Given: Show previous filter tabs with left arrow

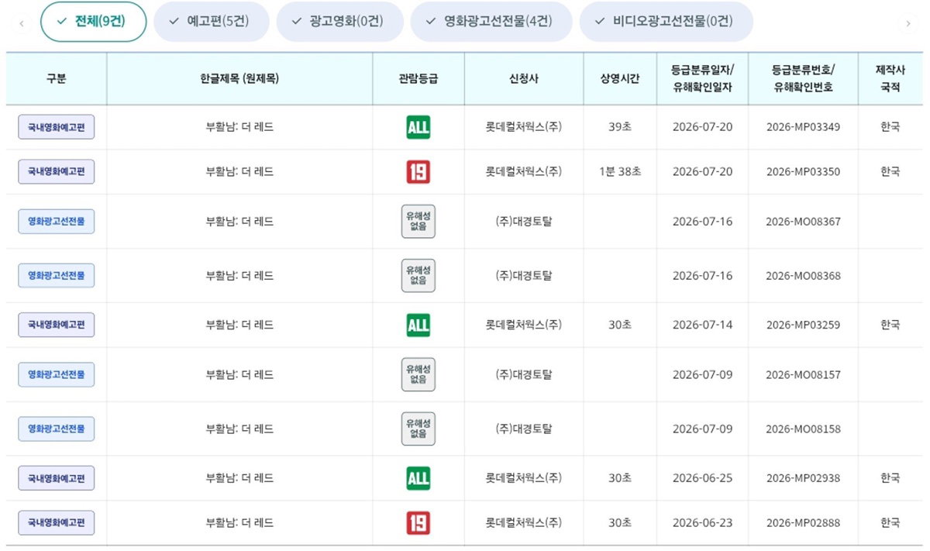Looking at the screenshot, I should point(22,23).
